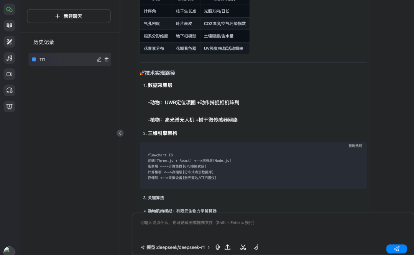The width and height of the screenshot is (414, 255).
Task: Click the scissors screenshot icon
Action: 243,247
